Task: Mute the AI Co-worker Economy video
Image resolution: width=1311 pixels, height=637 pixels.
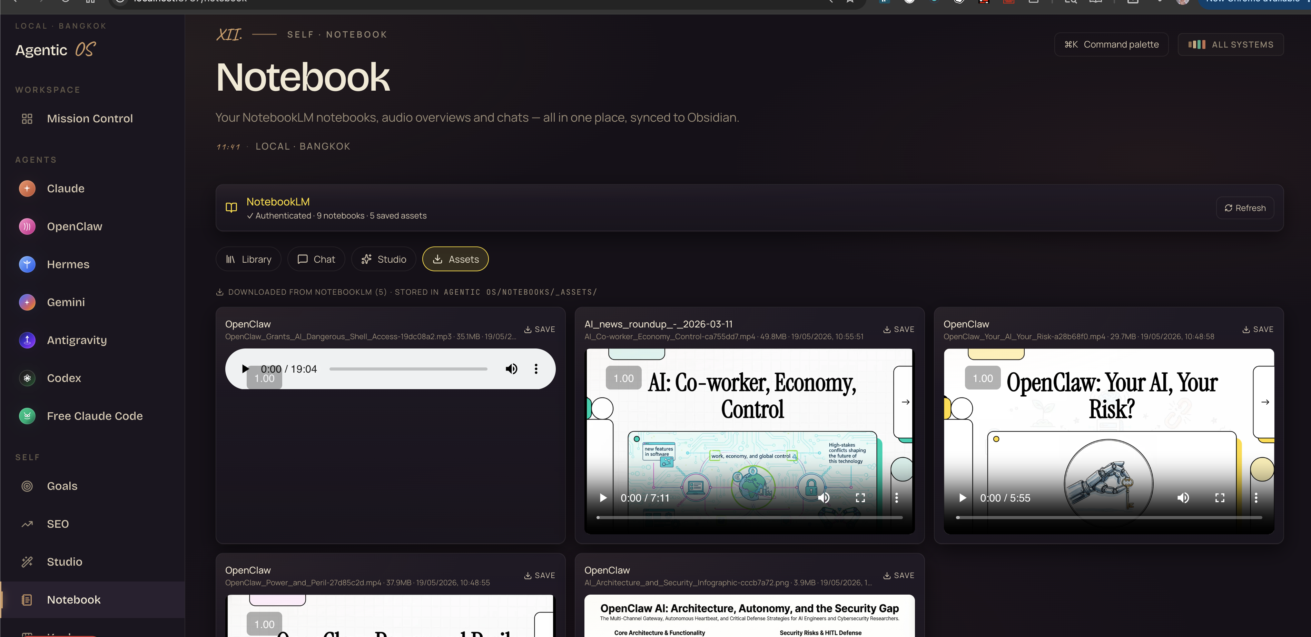Action: point(824,498)
